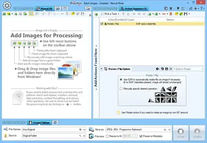Screen dimensions: 207x143
Task: Uncheck the Rotate / Flip action checkbox
Action: [102, 24]
